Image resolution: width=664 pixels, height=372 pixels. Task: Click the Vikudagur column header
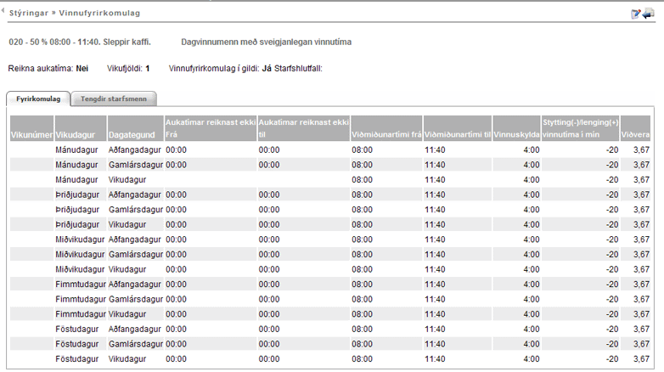point(81,128)
